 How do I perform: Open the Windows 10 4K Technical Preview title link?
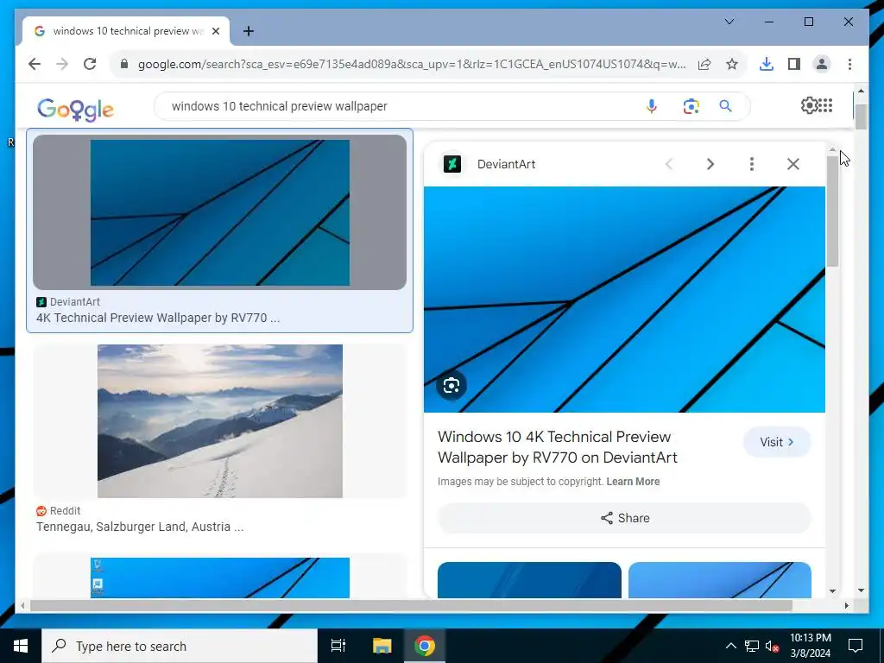click(x=557, y=447)
